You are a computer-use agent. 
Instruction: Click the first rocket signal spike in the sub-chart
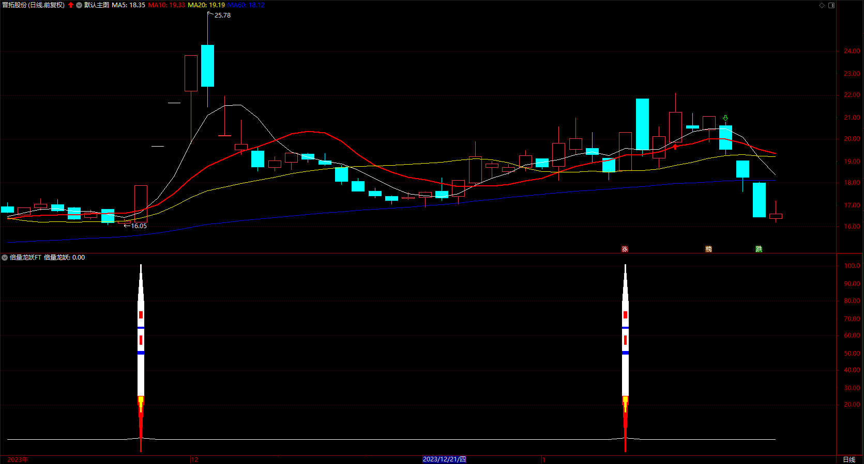click(x=141, y=358)
